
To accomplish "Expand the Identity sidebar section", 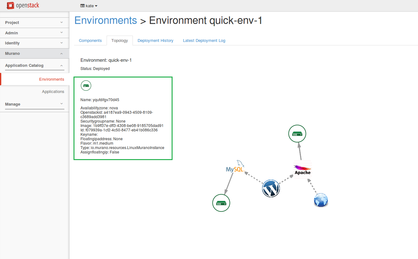I will tap(34, 43).
